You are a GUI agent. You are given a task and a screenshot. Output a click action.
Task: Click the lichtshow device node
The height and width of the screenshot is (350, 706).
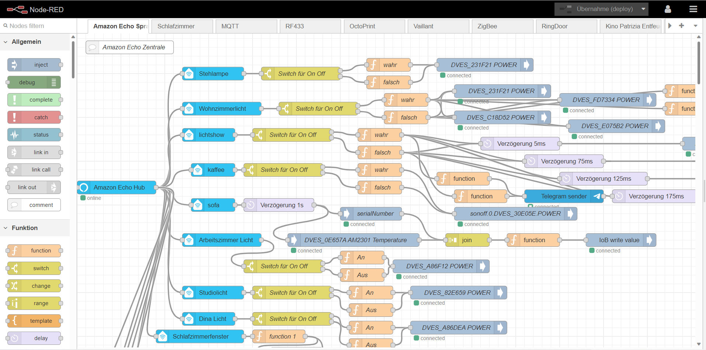coord(209,135)
